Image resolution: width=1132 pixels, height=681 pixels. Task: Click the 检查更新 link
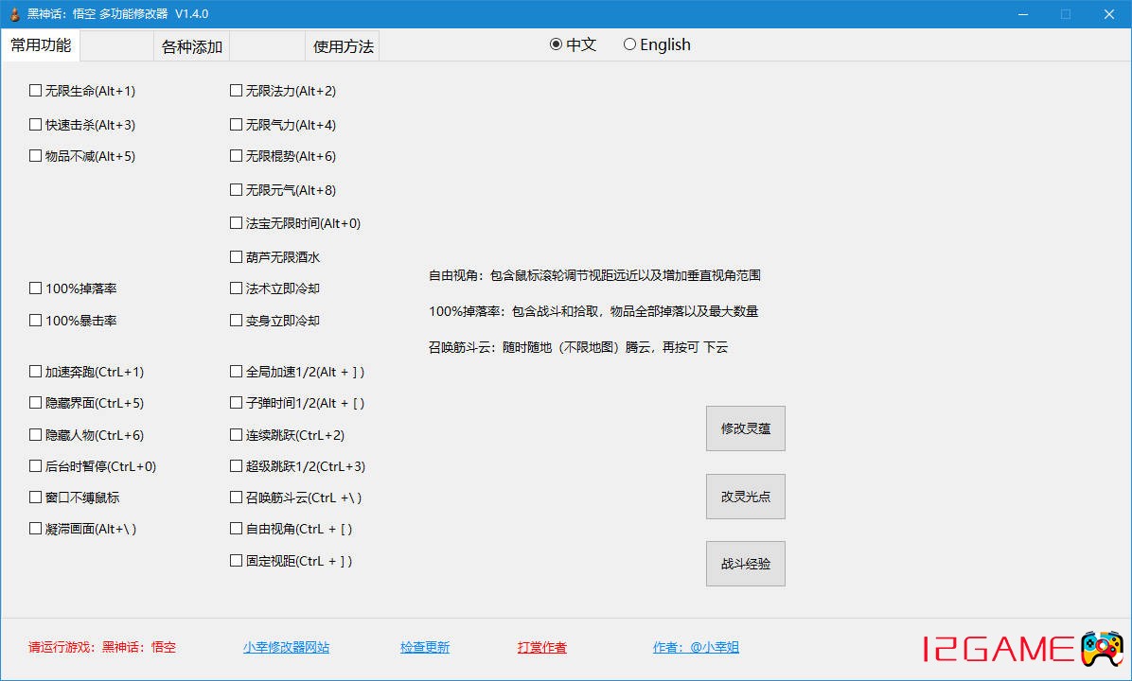425,647
